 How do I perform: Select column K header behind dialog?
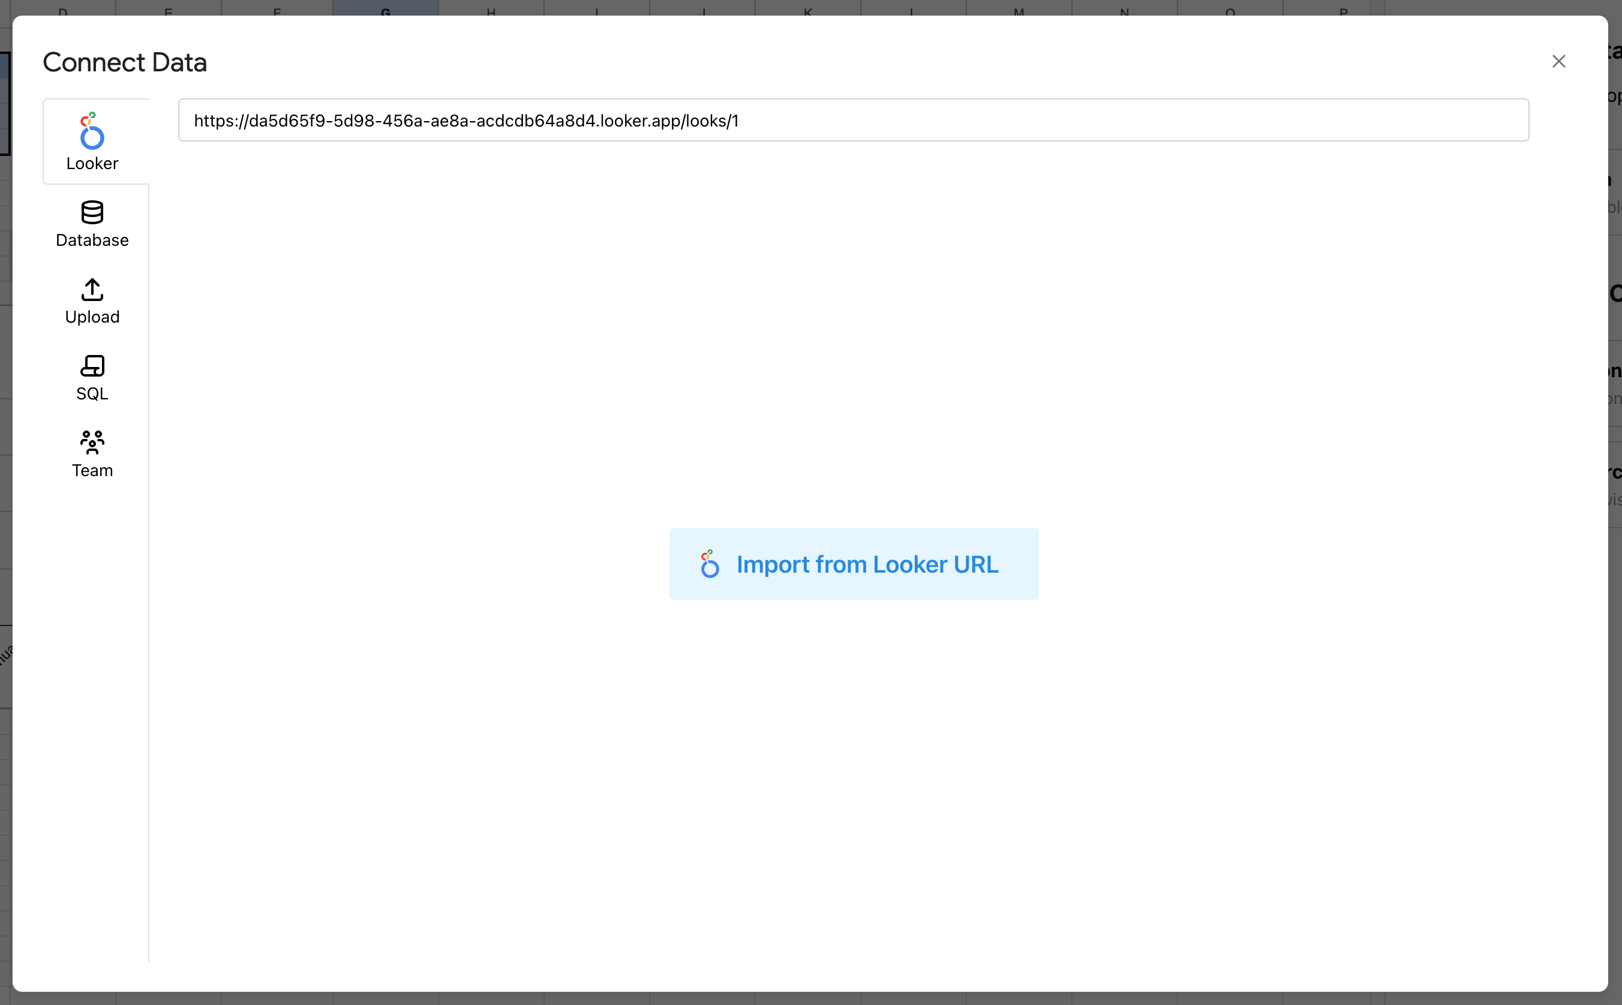tap(807, 8)
